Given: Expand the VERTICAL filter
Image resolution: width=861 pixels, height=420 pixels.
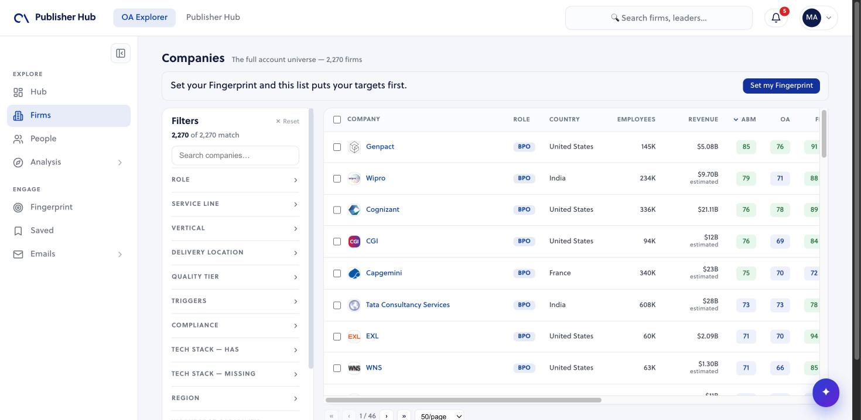Looking at the screenshot, I should coord(235,228).
